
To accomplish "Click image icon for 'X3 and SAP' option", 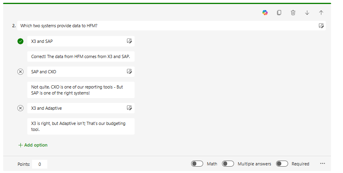I will click(x=129, y=41).
